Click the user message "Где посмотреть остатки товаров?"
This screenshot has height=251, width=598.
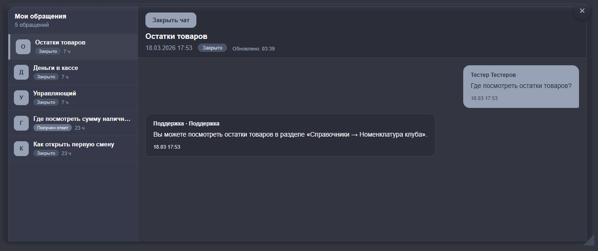[521, 86]
